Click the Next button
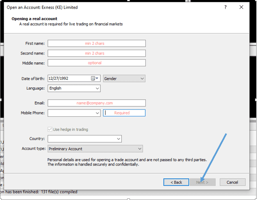 click(x=202, y=182)
